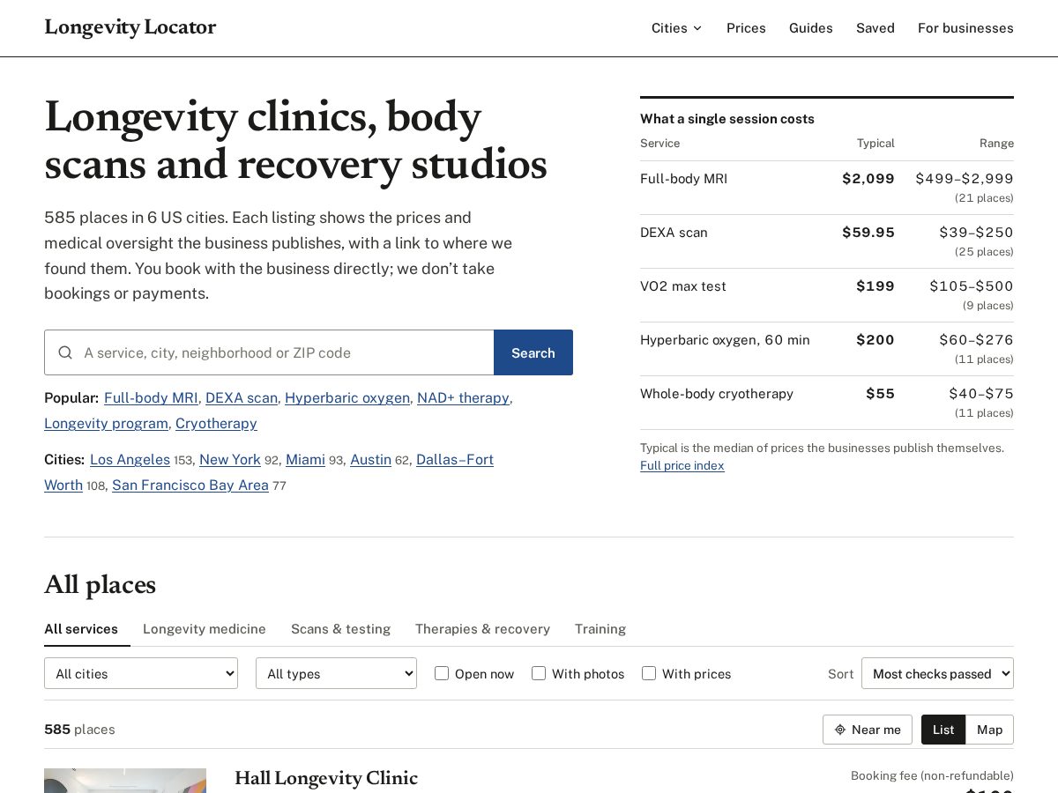Viewport: 1058px width, 793px height.
Task: Click the Booking fee (non-refundable) label
Action: click(x=932, y=775)
